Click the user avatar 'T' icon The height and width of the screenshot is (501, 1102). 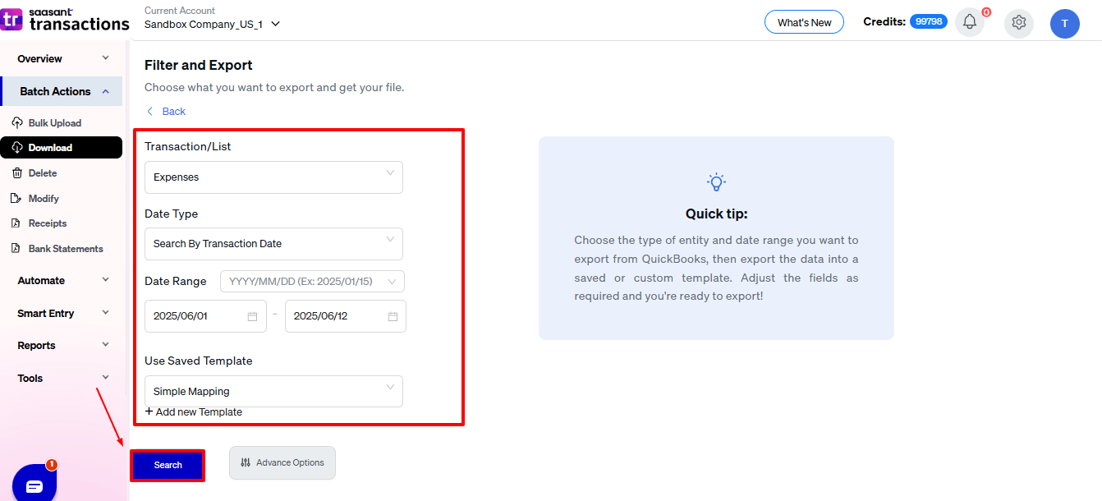[1064, 24]
